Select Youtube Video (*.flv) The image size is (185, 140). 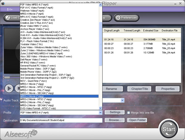click(59, 44)
